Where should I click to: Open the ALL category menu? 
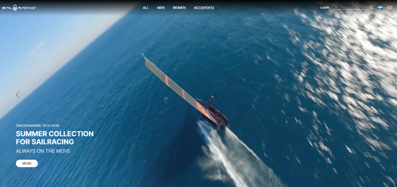click(145, 8)
